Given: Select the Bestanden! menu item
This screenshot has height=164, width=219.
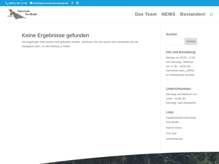Looking at the screenshot, I should click(x=193, y=14).
